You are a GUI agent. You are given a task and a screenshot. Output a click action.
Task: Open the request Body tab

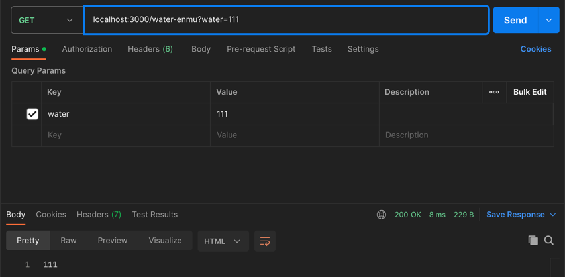201,49
